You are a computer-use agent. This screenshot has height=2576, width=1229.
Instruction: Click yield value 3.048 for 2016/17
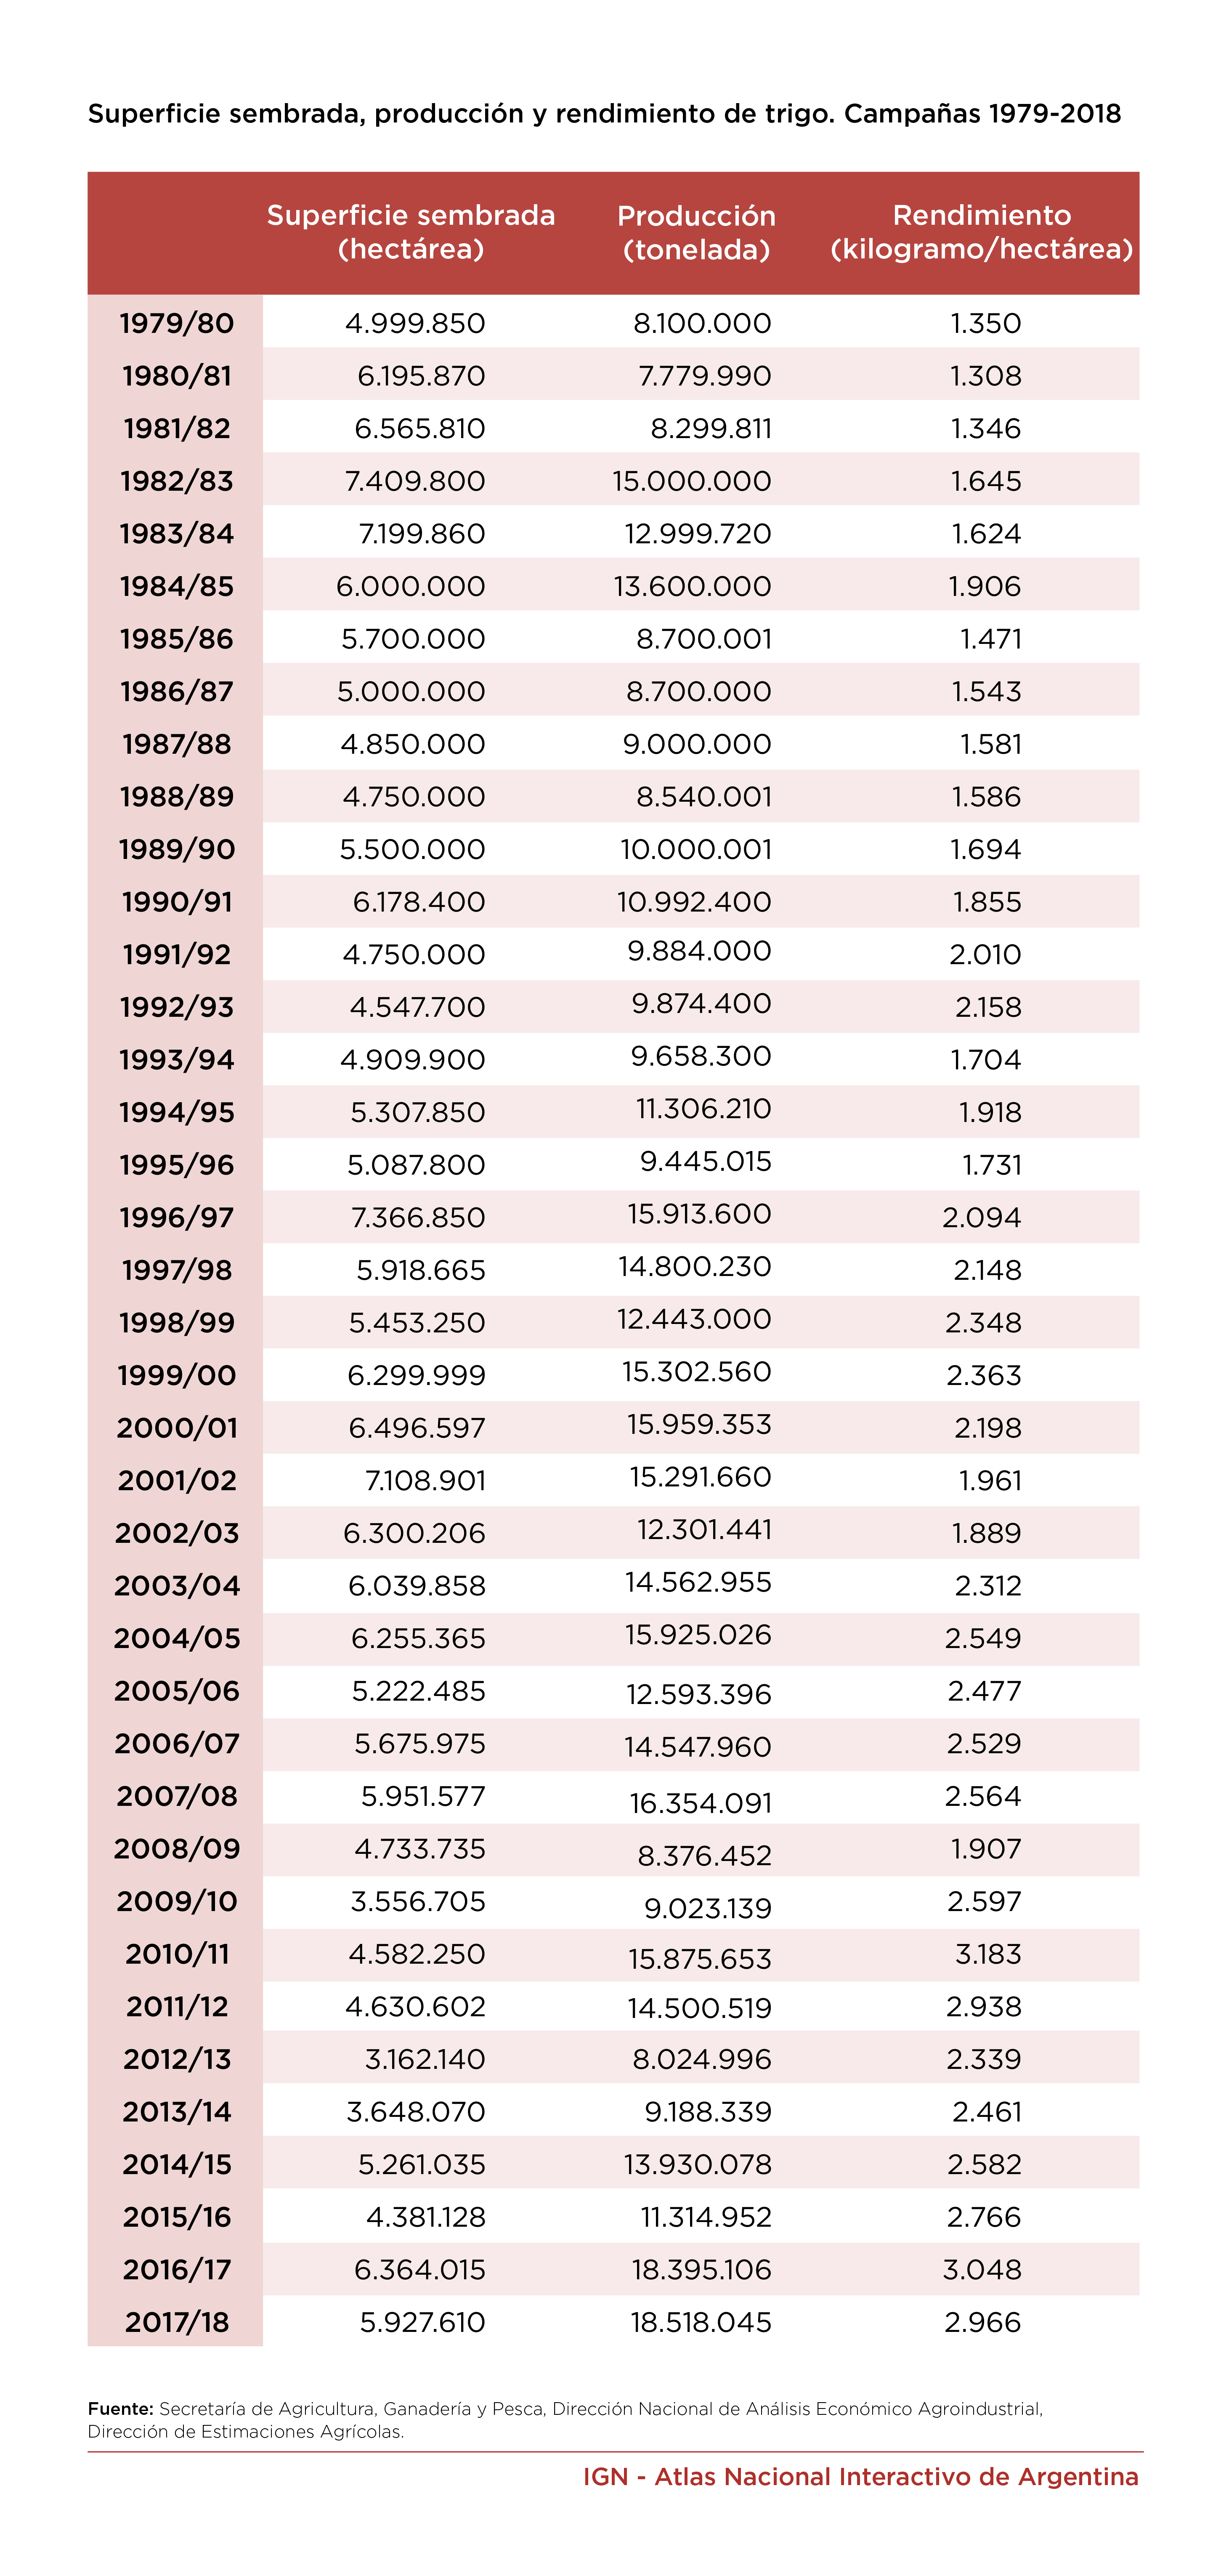[x=982, y=2270]
